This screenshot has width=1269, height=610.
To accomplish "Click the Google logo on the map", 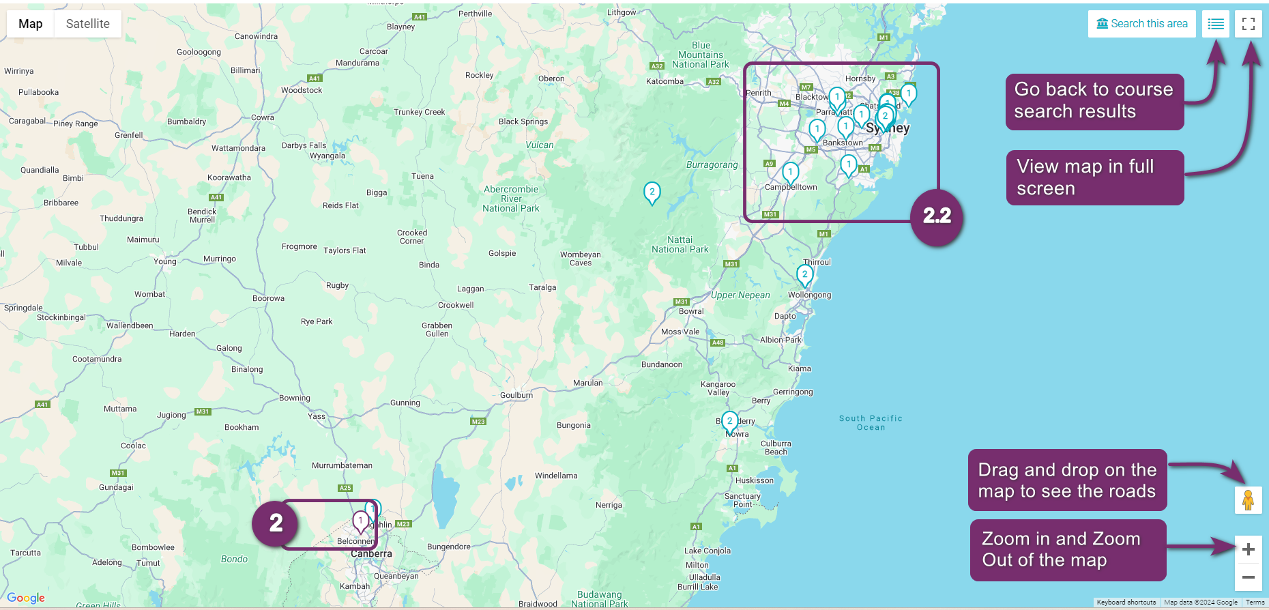I will click(26, 598).
